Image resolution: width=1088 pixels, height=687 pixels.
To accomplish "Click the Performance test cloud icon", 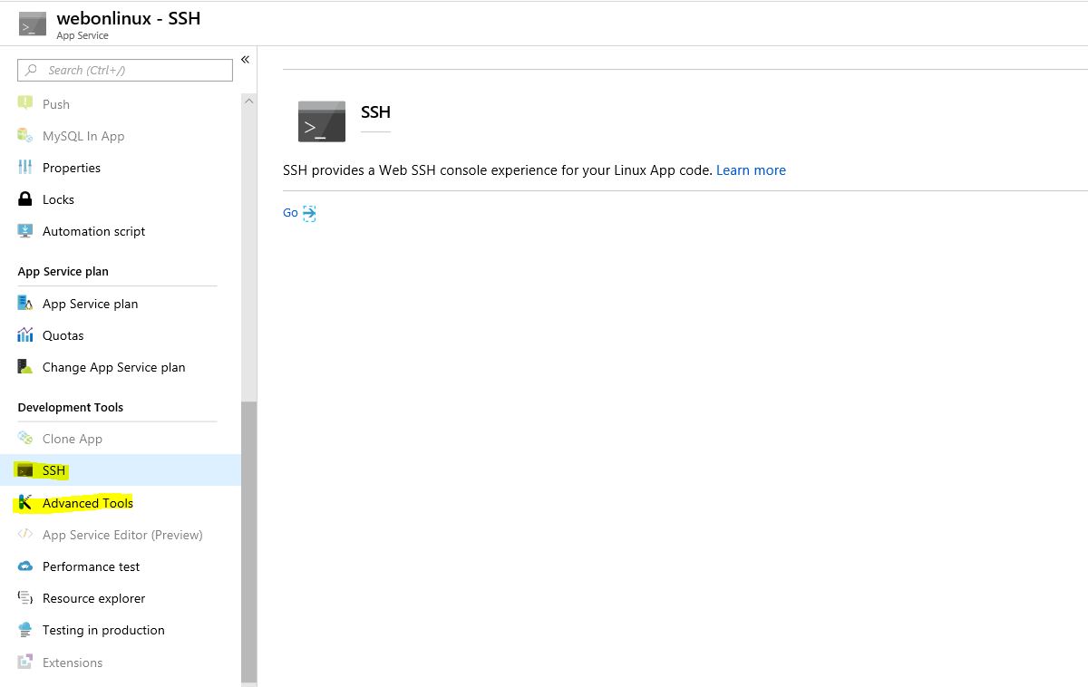I will tap(25, 566).
